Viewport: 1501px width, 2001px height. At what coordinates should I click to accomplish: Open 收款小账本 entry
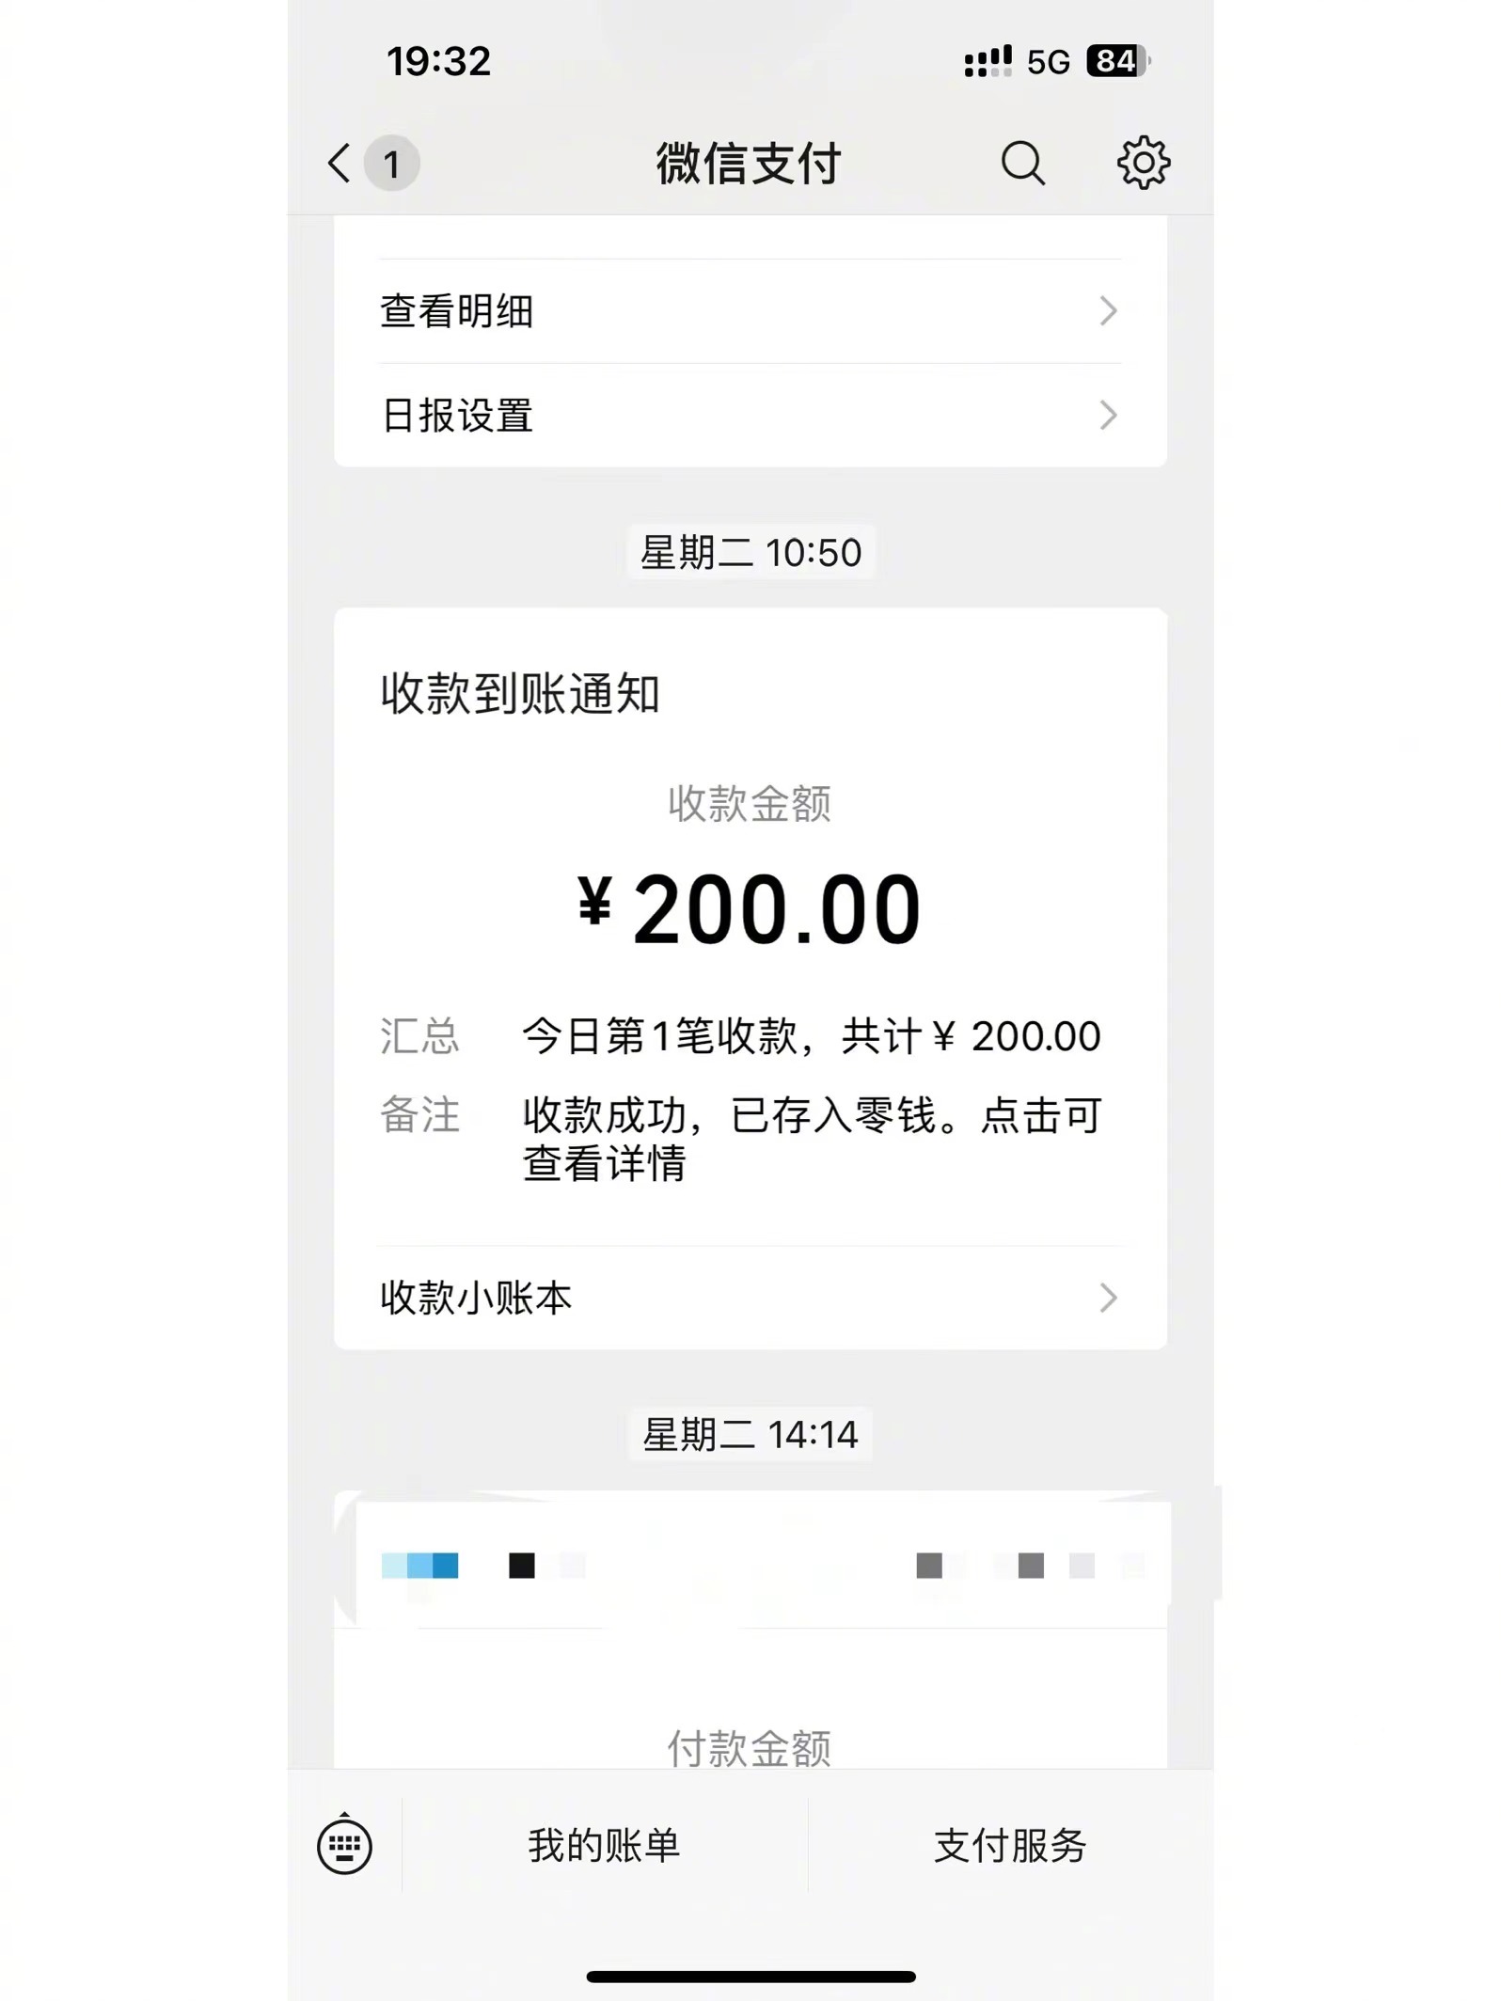point(750,1298)
